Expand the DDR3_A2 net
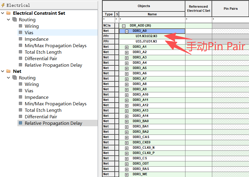This screenshot has width=249, height=177. 127,53
